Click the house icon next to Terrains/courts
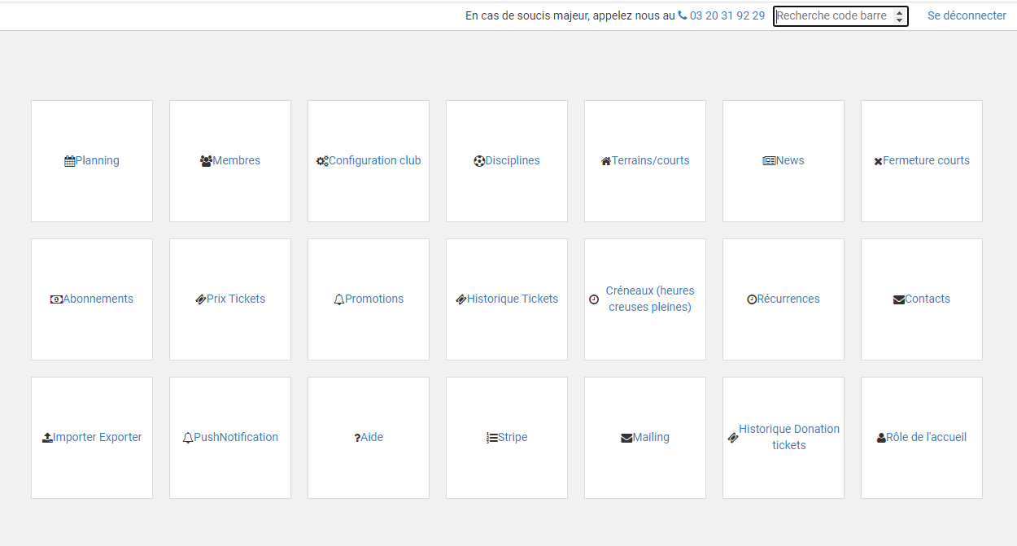Viewport: 1017px width, 546px height. (606, 161)
